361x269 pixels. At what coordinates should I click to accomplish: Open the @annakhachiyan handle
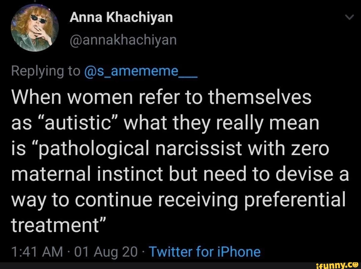[123, 40]
